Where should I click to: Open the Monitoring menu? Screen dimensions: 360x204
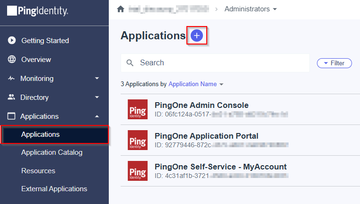[37, 79]
